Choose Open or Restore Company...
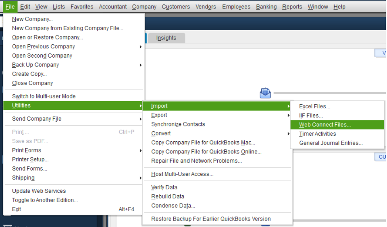 73,37
